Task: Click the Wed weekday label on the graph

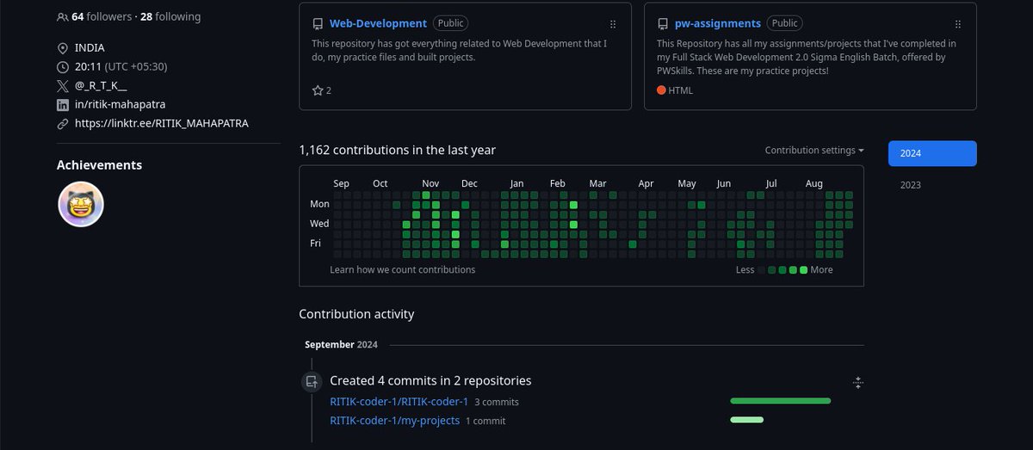Action: pos(319,224)
